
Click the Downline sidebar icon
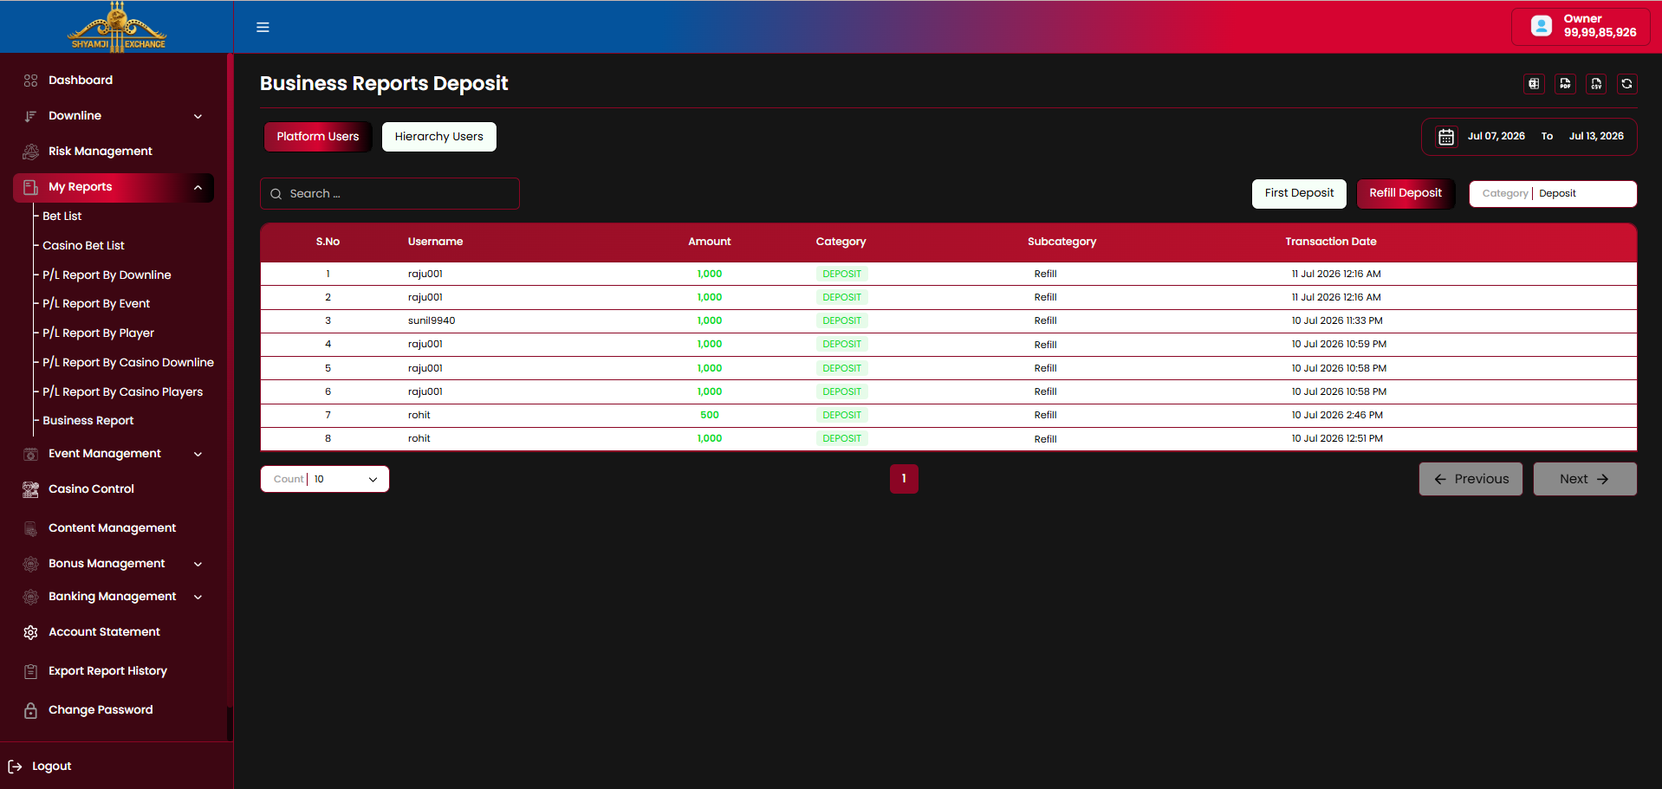(x=30, y=116)
